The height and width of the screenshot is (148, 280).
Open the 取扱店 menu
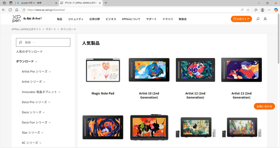(x=183, y=19)
